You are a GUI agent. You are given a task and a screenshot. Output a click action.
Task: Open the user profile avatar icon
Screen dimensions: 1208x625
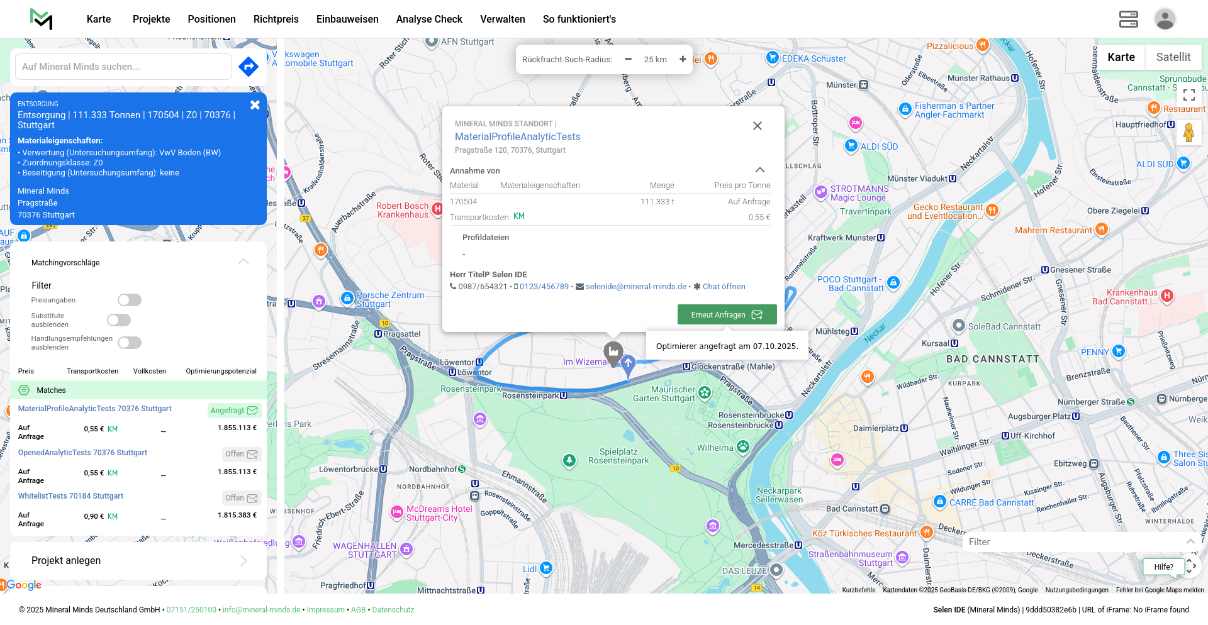1165,19
